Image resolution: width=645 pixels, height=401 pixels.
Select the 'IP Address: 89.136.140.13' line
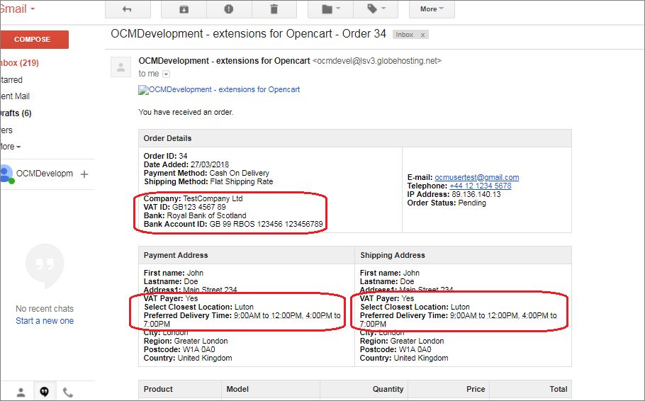tap(454, 194)
